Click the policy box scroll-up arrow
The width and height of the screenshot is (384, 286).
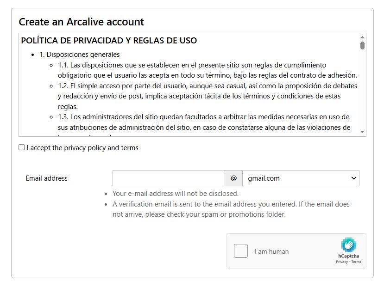362,37
